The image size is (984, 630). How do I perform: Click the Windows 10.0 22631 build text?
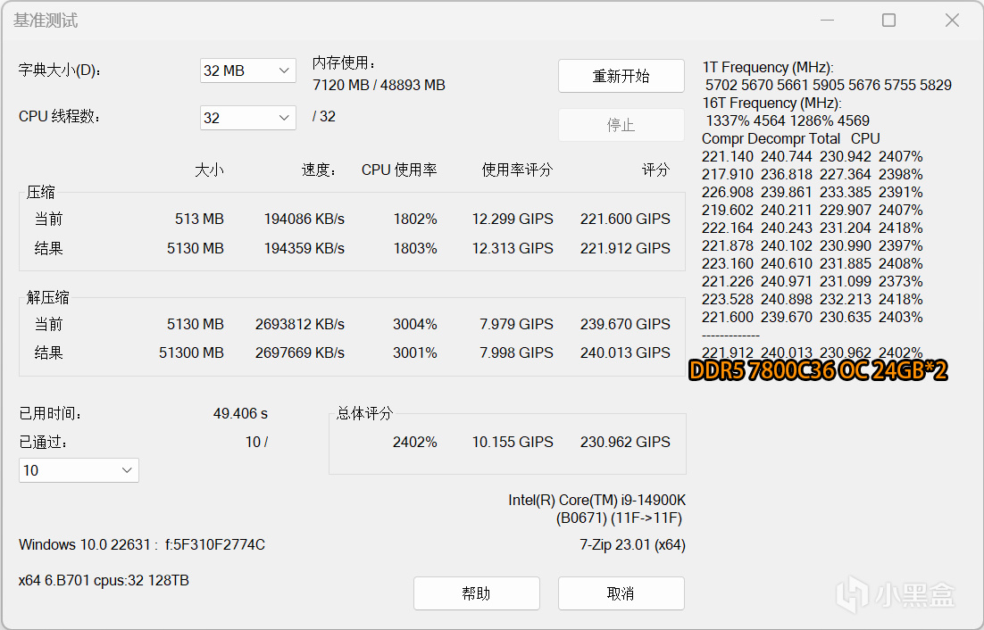click(142, 544)
